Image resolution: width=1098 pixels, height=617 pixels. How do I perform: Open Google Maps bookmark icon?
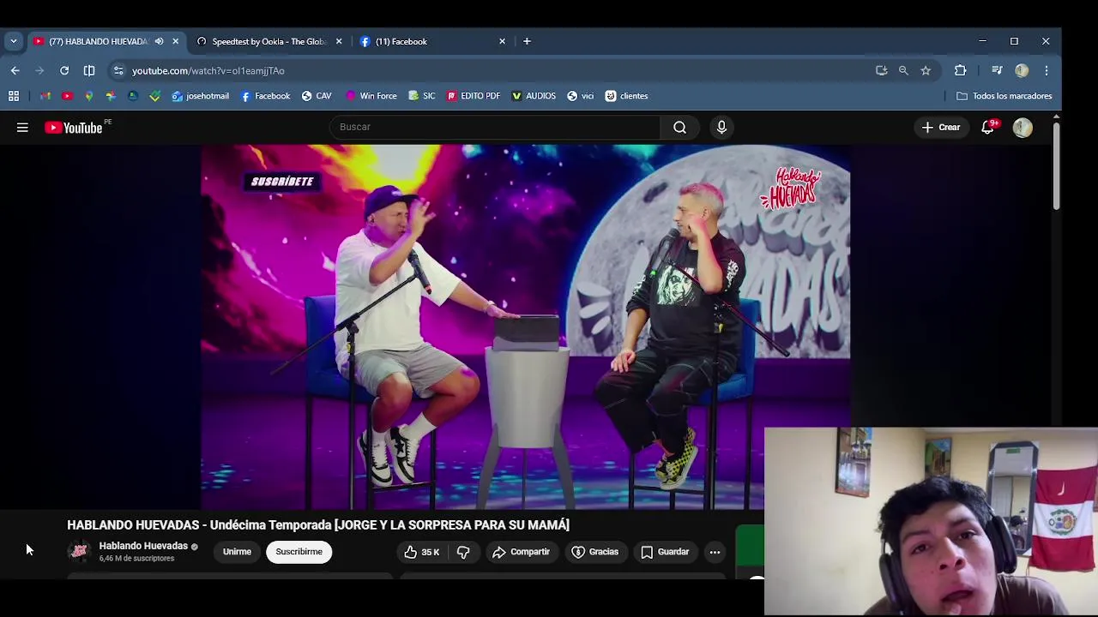(x=88, y=96)
